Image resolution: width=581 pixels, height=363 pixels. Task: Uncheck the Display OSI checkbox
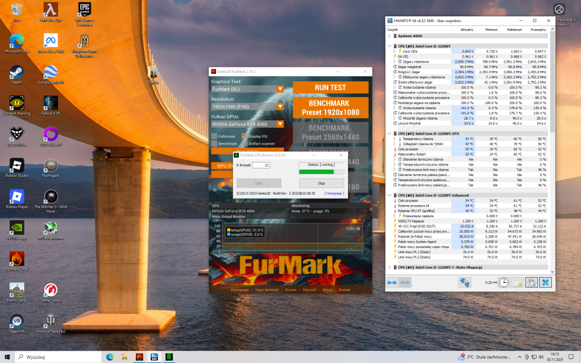click(x=245, y=136)
